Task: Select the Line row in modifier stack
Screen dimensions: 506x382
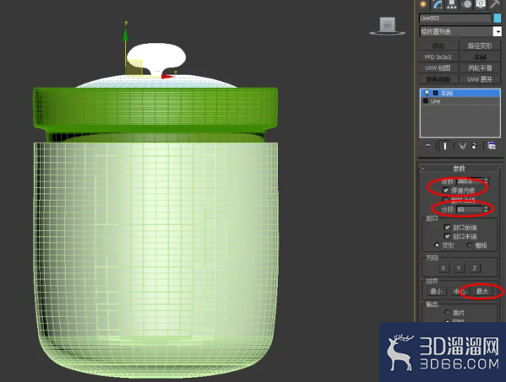Action: coord(460,101)
